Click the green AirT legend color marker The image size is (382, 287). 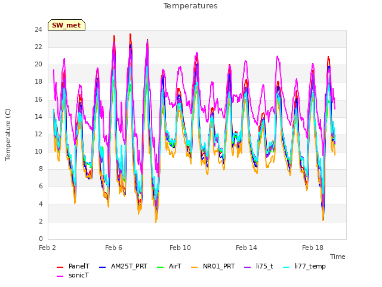tap(161, 267)
